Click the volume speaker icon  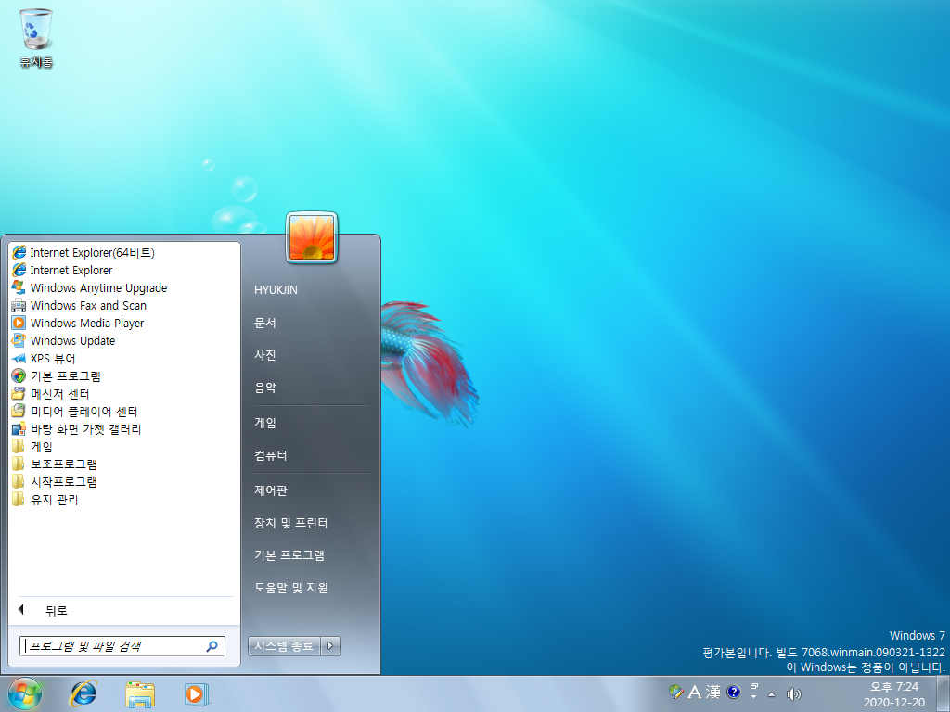click(x=793, y=693)
